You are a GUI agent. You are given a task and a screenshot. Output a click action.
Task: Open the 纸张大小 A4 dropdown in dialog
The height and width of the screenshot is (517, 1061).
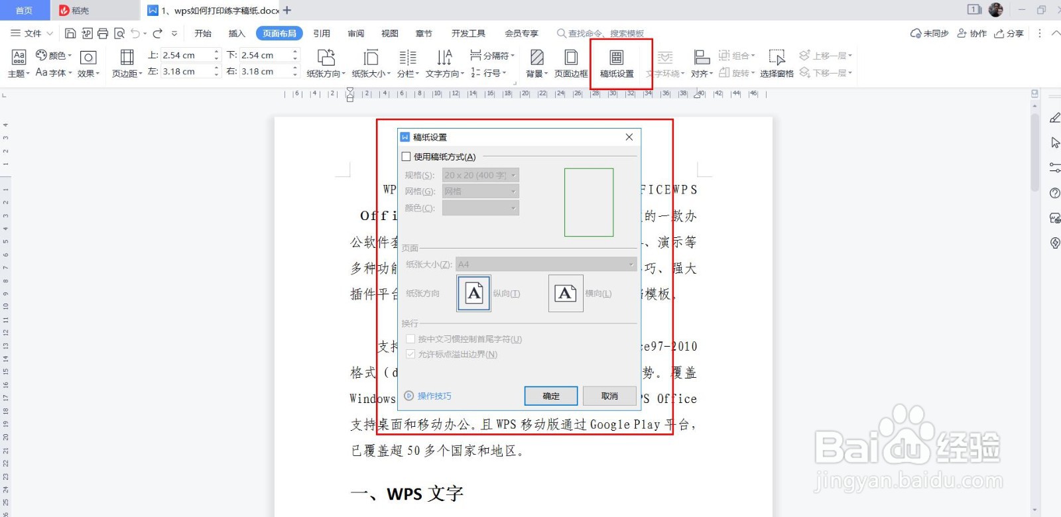click(546, 264)
